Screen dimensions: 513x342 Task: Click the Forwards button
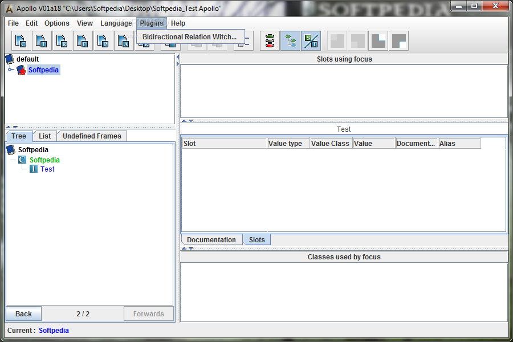click(x=149, y=314)
